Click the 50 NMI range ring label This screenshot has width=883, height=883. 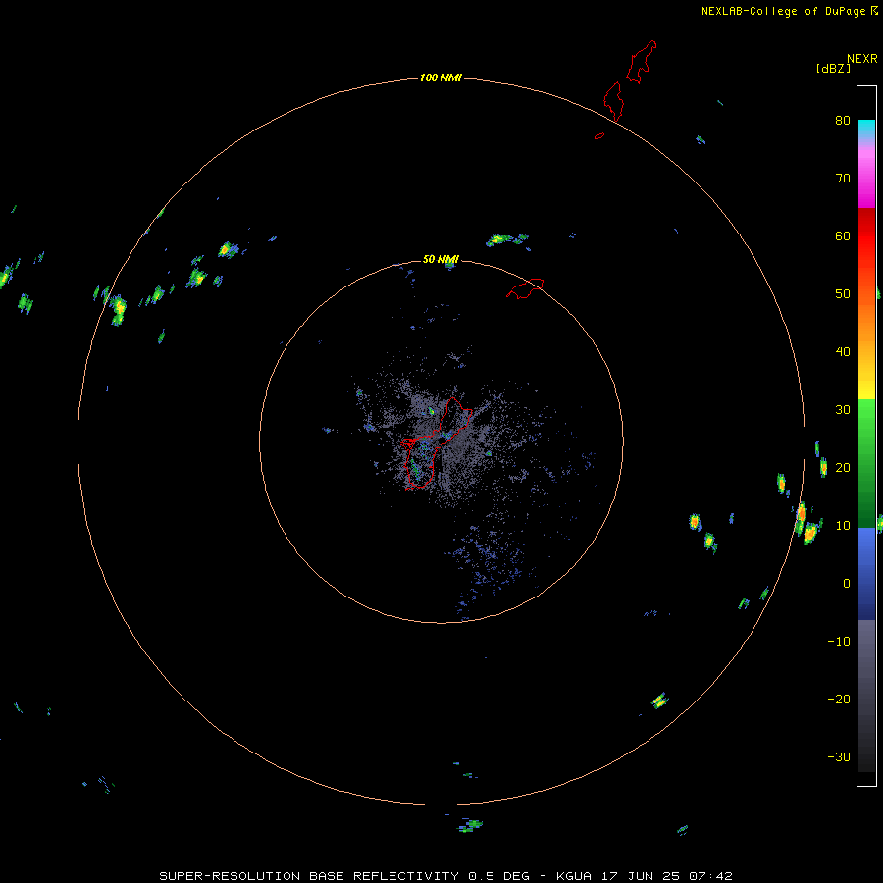tap(441, 259)
